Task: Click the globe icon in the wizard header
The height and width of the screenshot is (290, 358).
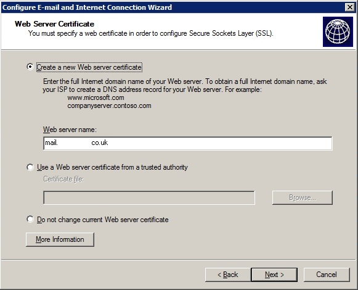Action: (338, 31)
